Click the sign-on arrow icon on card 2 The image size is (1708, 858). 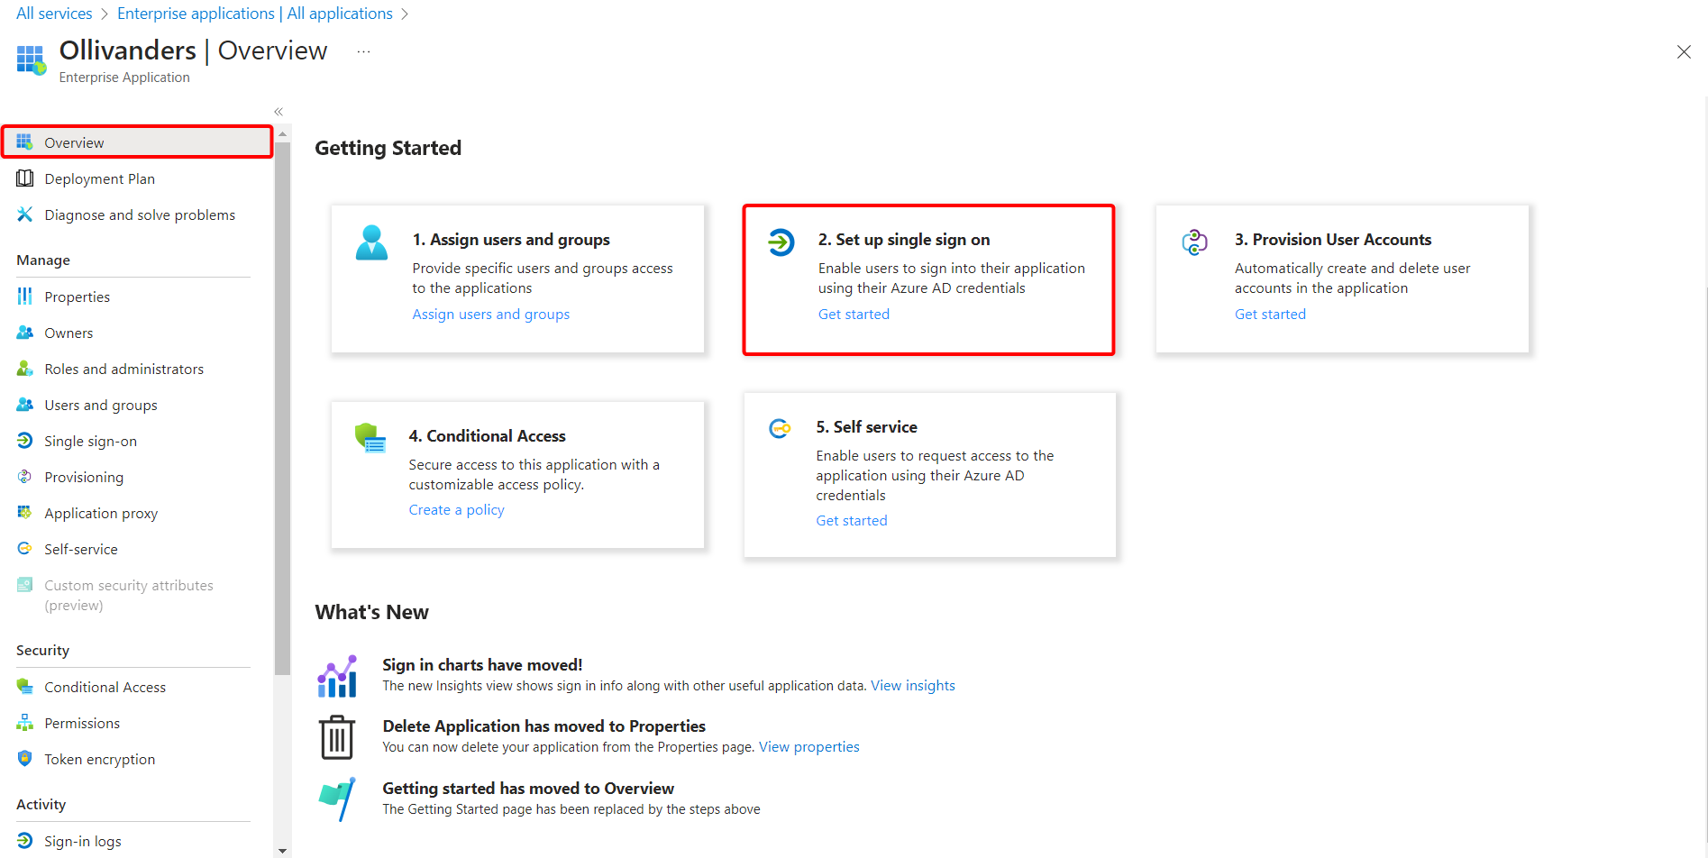pos(781,242)
